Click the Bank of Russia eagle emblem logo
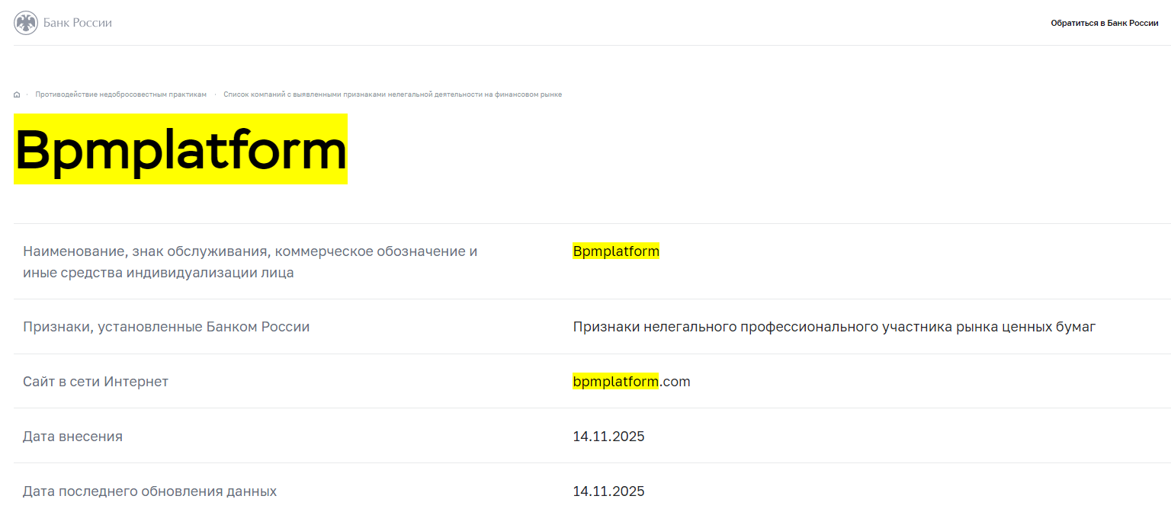The height and width of the screenshot is (512, 1171). [x=27, y=22]
